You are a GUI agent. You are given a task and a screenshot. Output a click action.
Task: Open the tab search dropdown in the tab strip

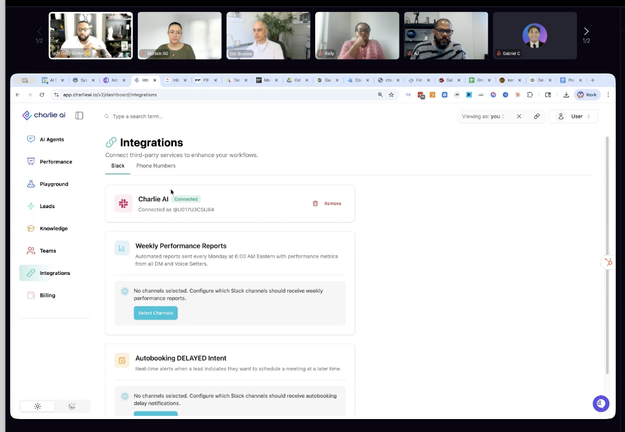pyautogui.click(x=25, y=80)
